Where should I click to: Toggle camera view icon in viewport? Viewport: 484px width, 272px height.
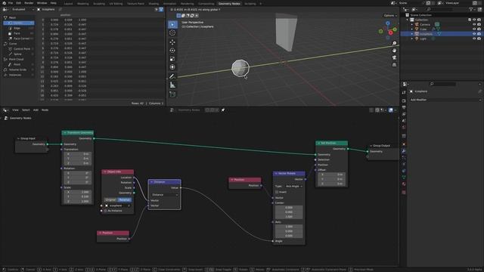pyautogui.click(x=394, y=57)
